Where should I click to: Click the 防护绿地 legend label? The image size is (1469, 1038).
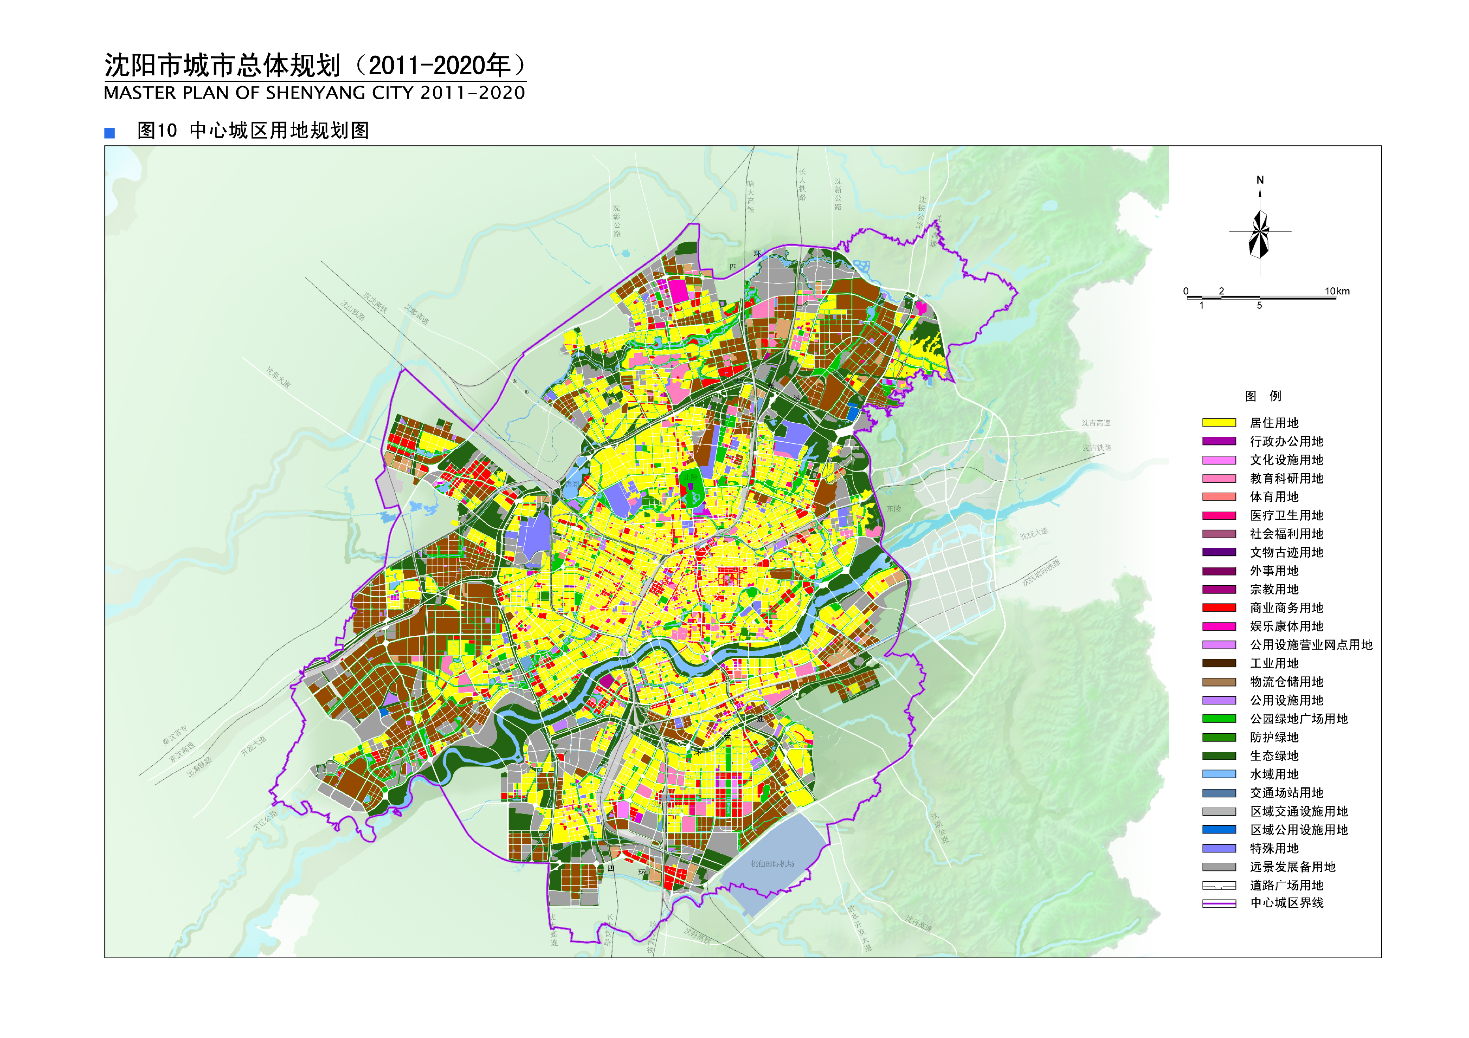coord(1274,737)
